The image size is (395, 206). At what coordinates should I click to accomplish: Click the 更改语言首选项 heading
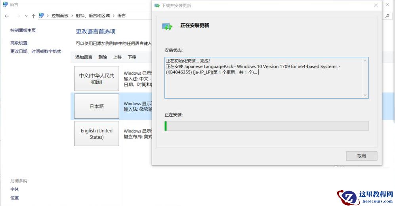[x=96, y=32]
